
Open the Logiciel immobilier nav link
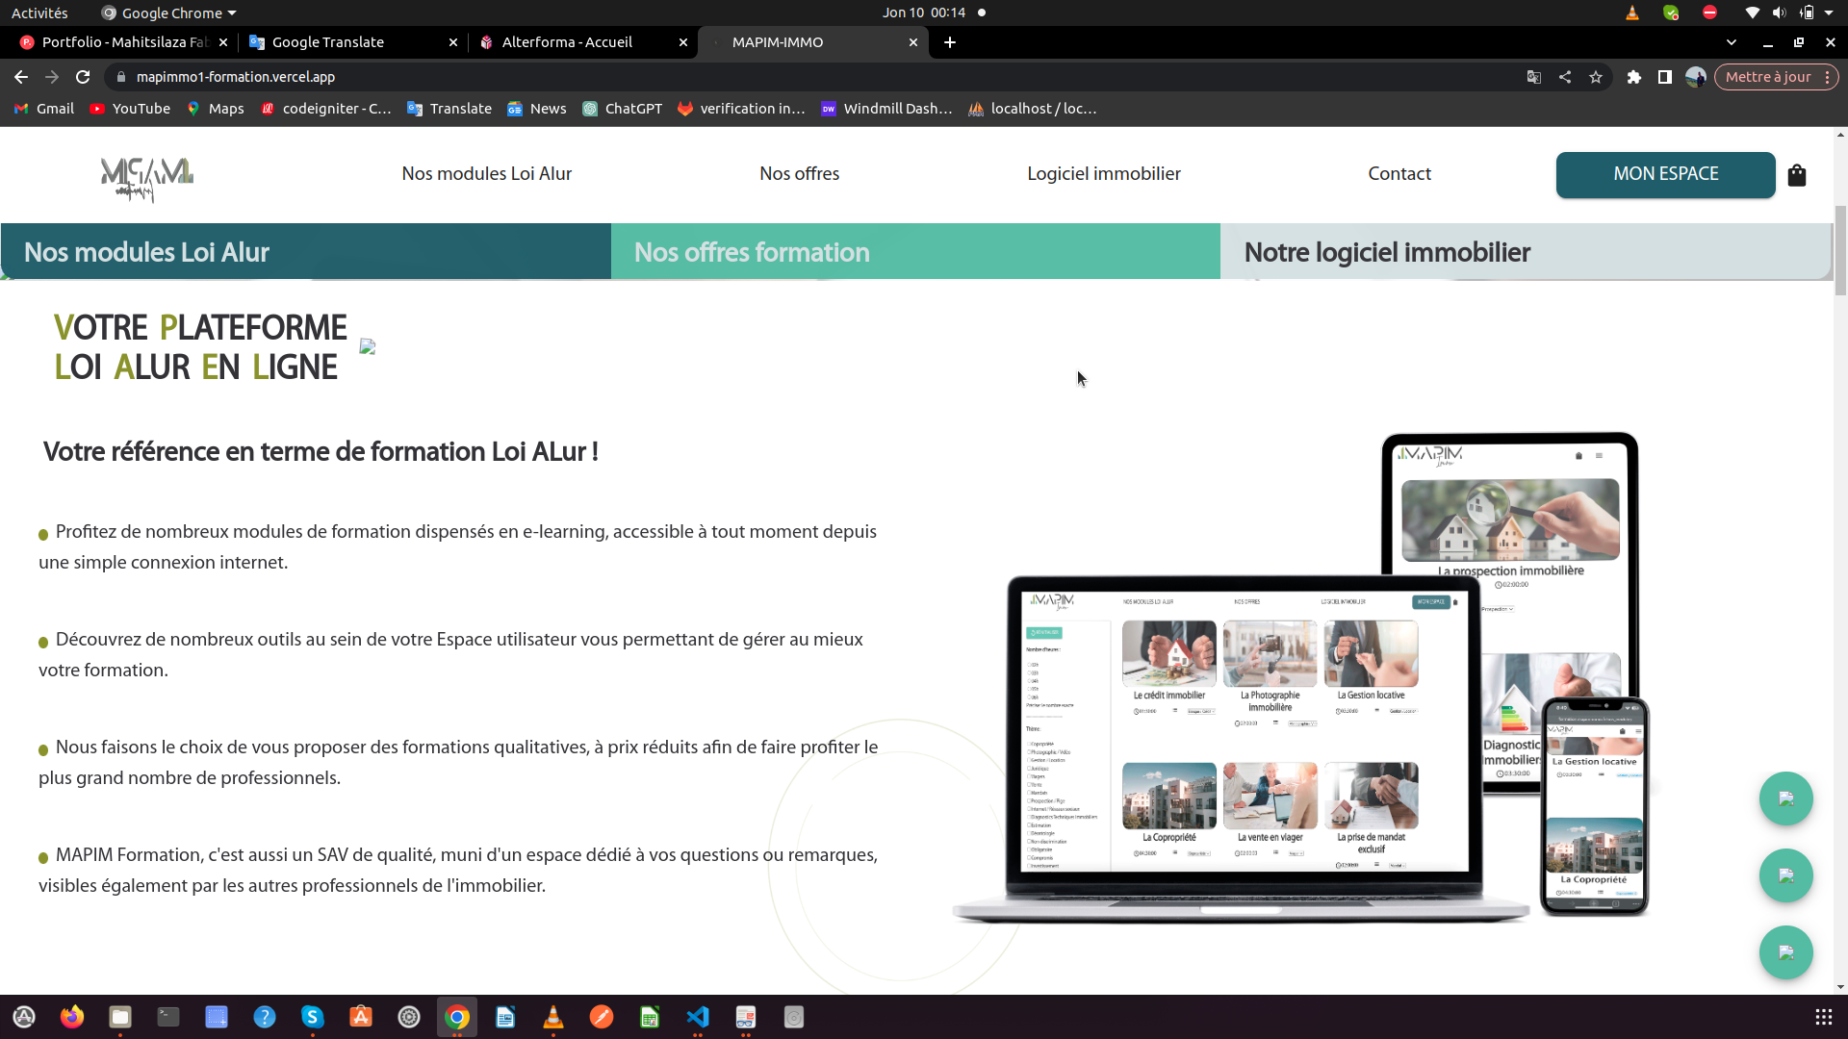(x=1104, y=174)
